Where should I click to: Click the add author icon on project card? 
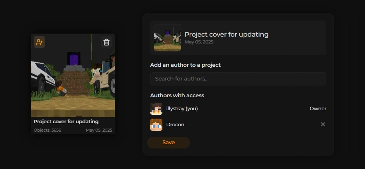tap(39, 42)
